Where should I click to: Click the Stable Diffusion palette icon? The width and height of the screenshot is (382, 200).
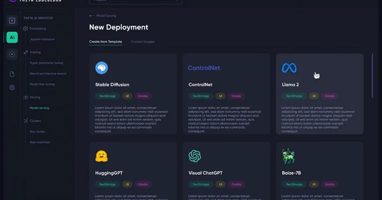(x=101, y=68)
